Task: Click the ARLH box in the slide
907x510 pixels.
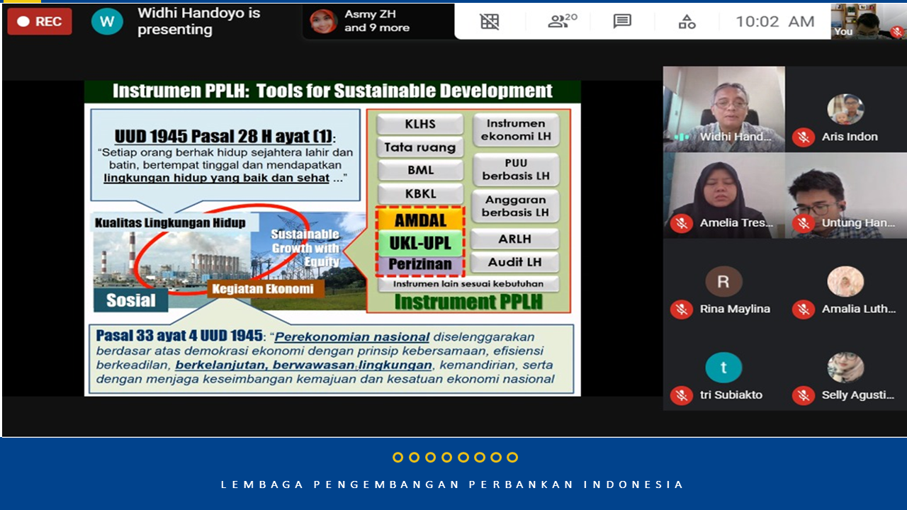Action: [x=515, y=239]
